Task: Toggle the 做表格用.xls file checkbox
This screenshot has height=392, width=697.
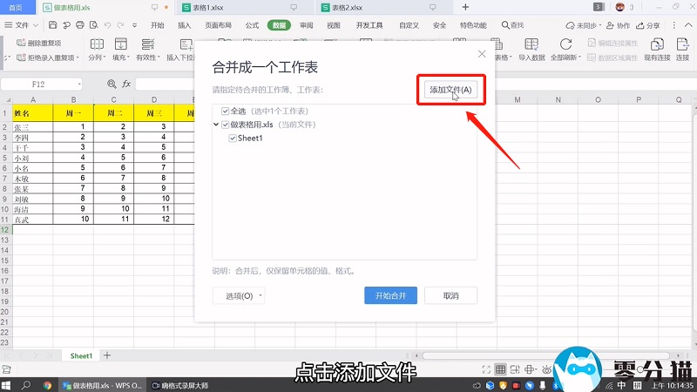Action: (x=226, y=125)
